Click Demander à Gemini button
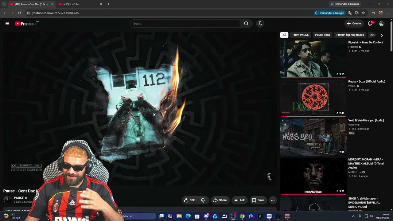 (344, 4)
